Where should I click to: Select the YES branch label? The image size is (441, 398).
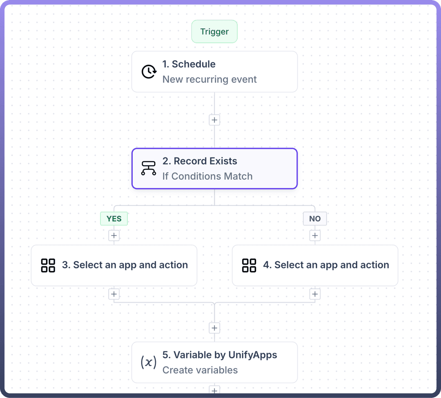click(114, 219)
